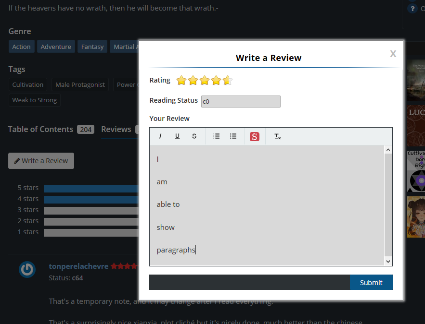The width and height of the screenshot is (425, 324).
Task: Submit the review
Action: pyautogui.click(x=371, y=282)
